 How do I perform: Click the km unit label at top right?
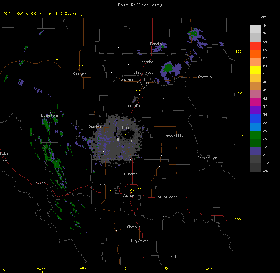tap(242, 14)
